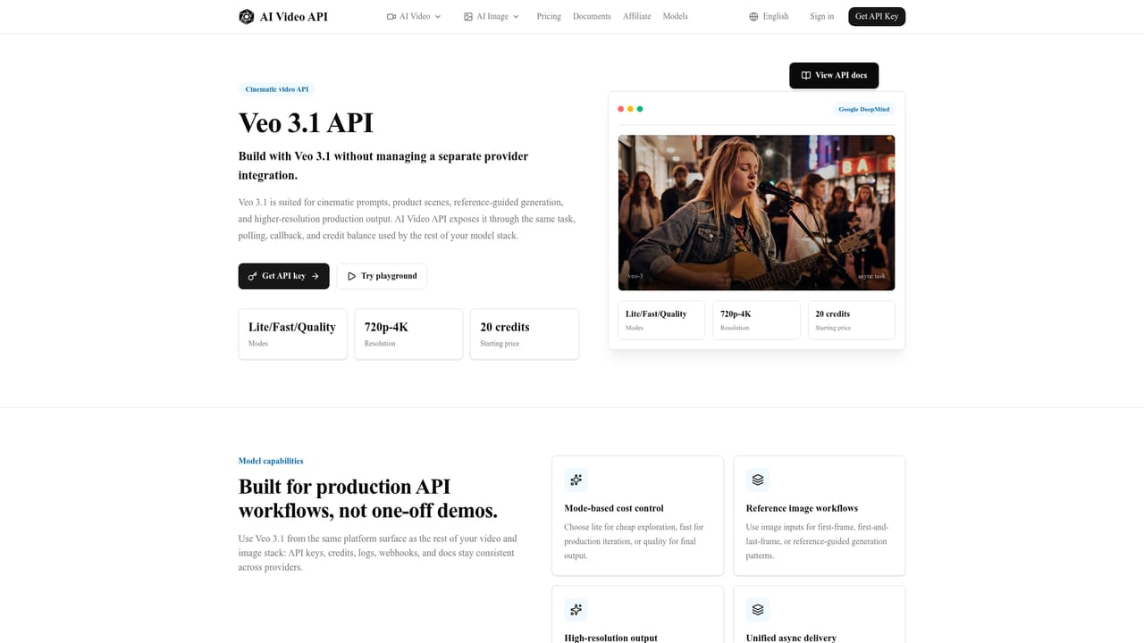Click the large 20 credits Starting price card
The height and width of the screenshot is (643, 1144).
525,334
